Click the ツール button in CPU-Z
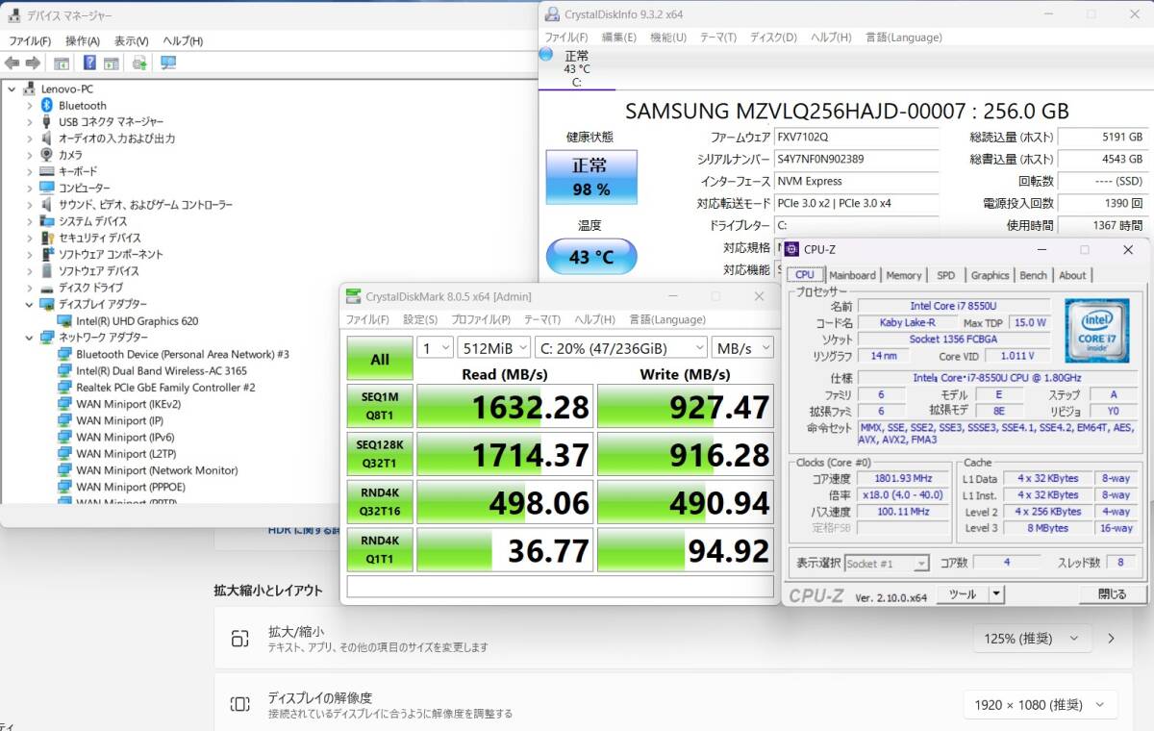This screenshot has height=731, width=1154. pyautogui.click(x=963, y=594)
